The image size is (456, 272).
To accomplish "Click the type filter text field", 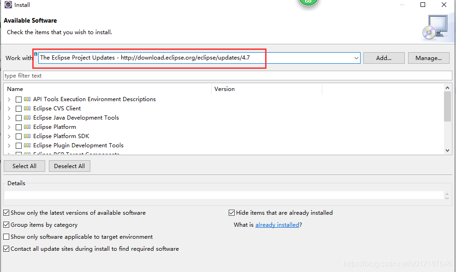I will pyautogui.click(x=227, y=76).
